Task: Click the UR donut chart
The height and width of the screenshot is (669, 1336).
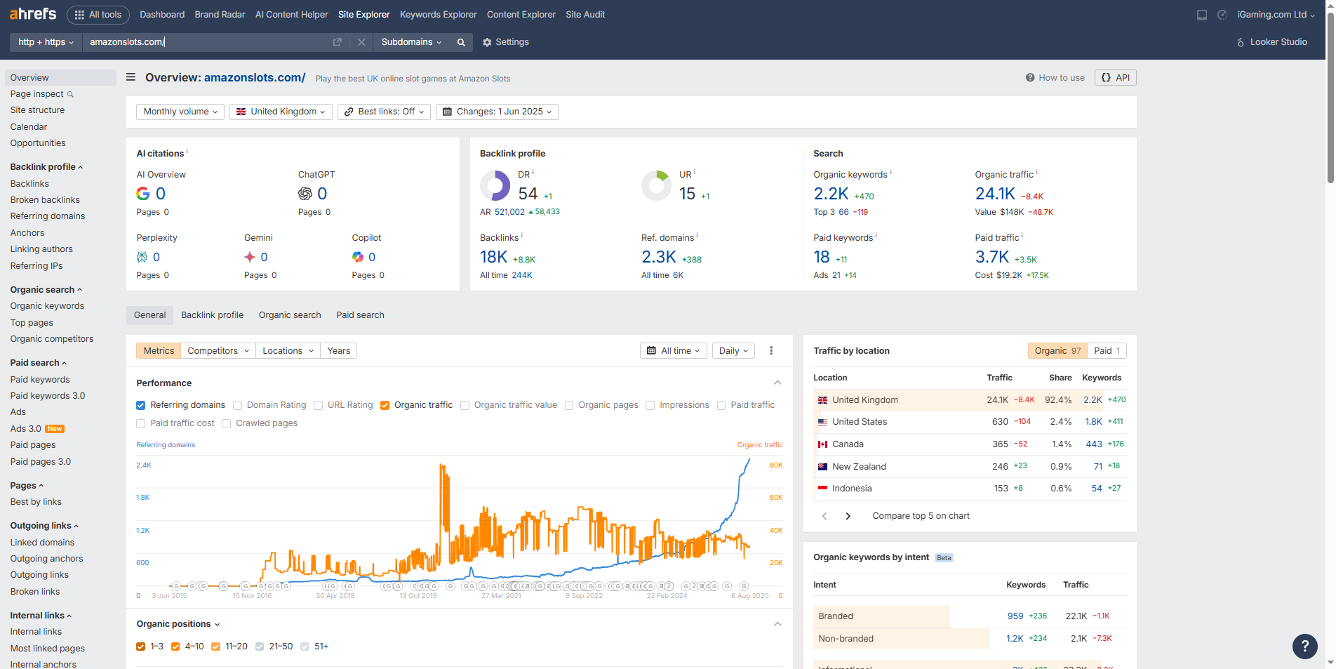Action: (657, 186)
